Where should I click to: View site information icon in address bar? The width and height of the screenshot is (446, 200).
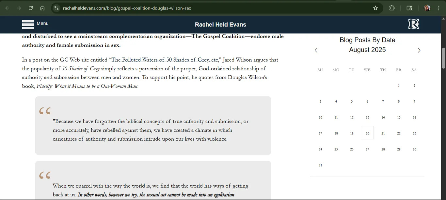[x=56, y=8]
